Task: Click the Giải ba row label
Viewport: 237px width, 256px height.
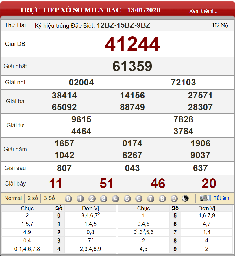Action: pyautogui.click(x=15, y=101)
